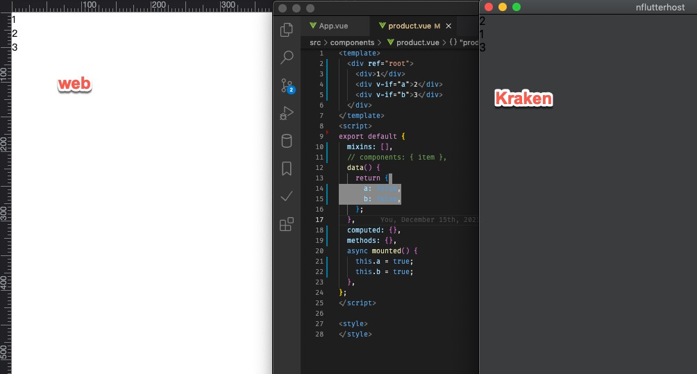Screen dimensions: 697x374
Task: Open the database cylinder icon in activity bar
Action: click(287, 141)
